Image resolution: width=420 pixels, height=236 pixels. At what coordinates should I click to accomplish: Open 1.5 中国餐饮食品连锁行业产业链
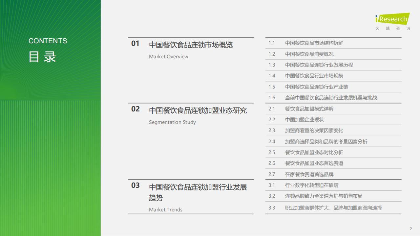click(316, 87)
